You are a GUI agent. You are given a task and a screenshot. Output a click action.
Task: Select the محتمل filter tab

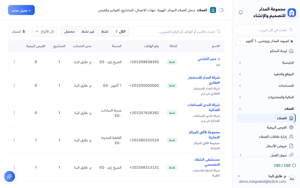pos(69,31)
